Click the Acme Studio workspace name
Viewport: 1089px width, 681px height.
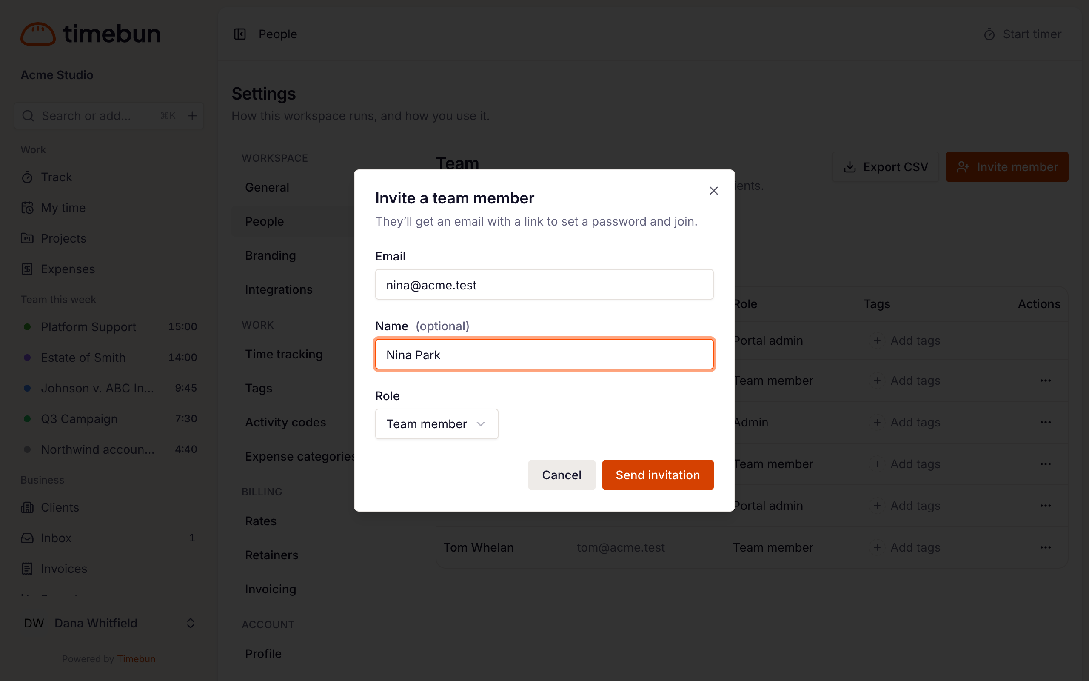tap(57, 75)
